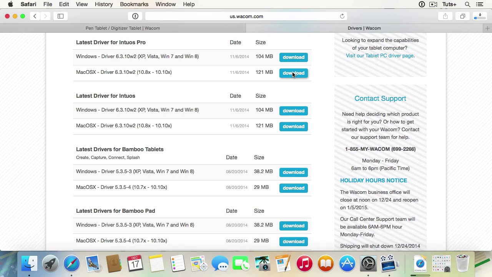Open the Window menu
Screen dimensions: 492x277
166,4
